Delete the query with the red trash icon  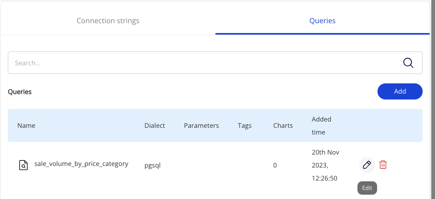(383, 165)
